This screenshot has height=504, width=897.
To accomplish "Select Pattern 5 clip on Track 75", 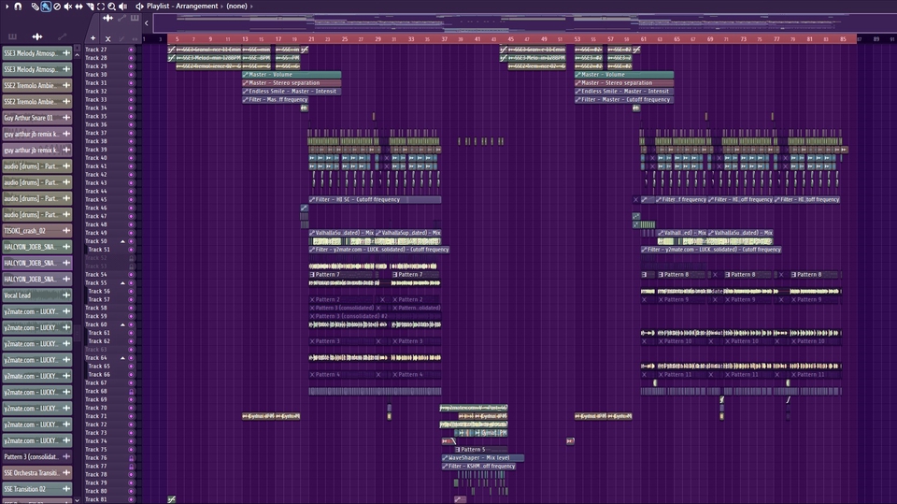I will click(x=480, y=450).
